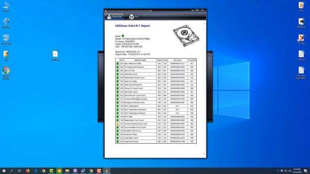Click status icon for Reallocation Sector Count

coord(117,78)
